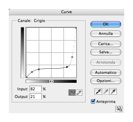
Task: Toggle the gradient bar direction arrows
Action: click(51, 81)
